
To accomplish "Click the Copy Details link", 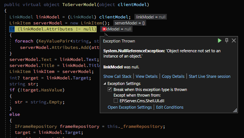I will click(173, 76).
